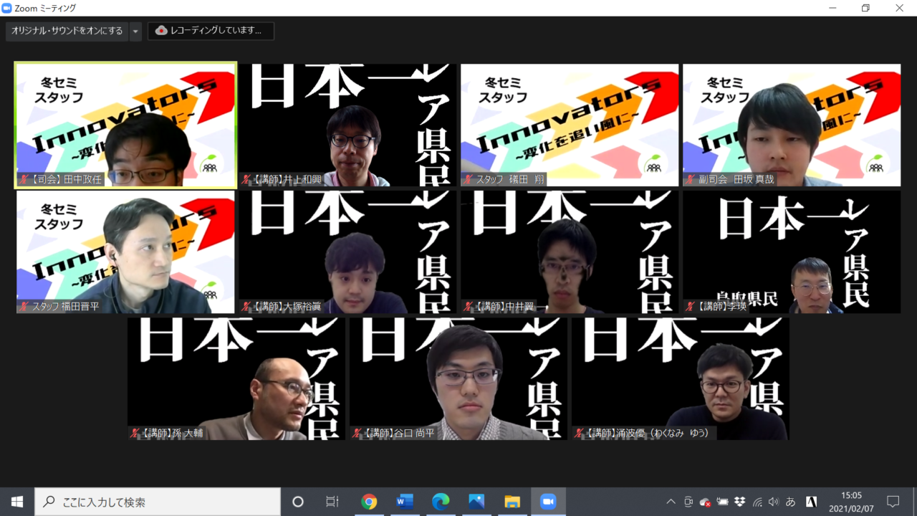Click muted mic icon on 田坂真哉's tile

(x=691, y=179)
